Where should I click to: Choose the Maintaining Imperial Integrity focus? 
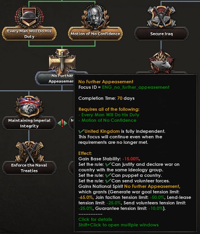[x=29, y=123]
